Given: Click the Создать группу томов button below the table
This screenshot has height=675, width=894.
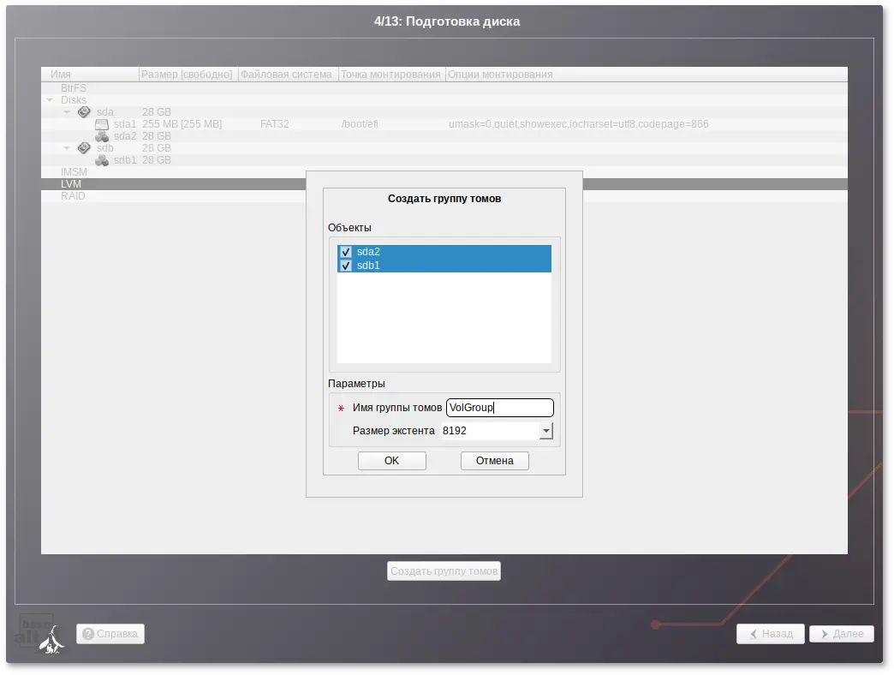Looking at the screenshot, I should tap(444, 571).
